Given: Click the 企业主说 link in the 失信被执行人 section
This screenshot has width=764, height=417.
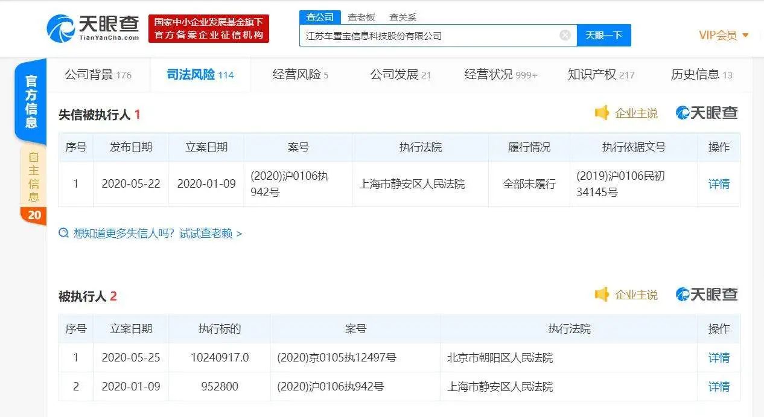Looking at the screenshot, I should [636, 113].
